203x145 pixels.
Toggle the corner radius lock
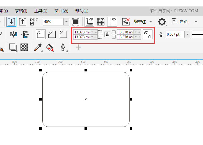coord(107,34)
